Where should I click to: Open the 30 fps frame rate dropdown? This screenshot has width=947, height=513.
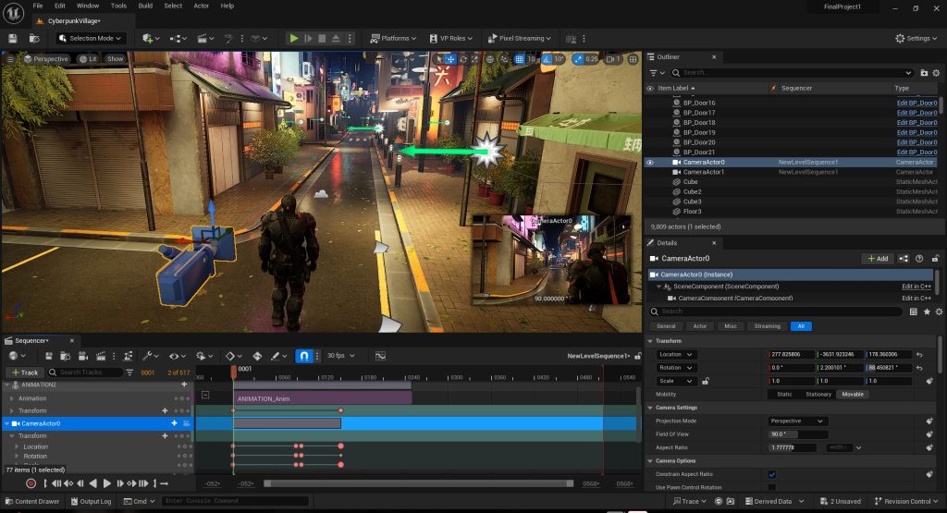[340, 356]
